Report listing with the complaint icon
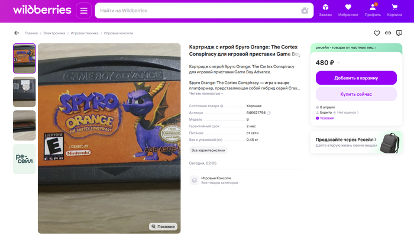 (399, 33)
